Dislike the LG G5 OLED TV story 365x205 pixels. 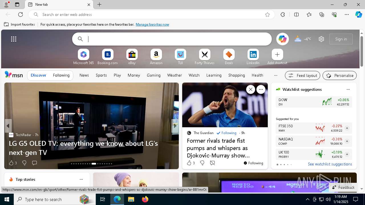coord(24,163)
